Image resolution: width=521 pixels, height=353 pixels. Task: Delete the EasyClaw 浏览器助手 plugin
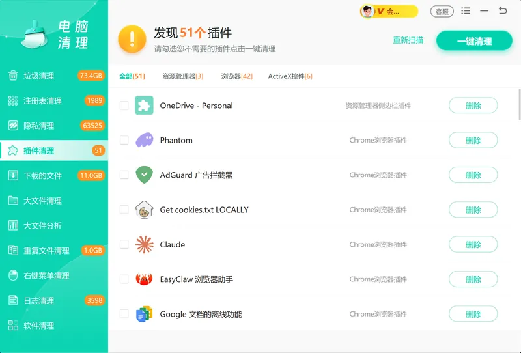(x=473, y=279)
